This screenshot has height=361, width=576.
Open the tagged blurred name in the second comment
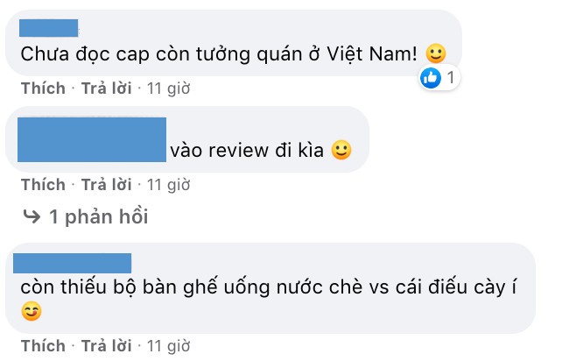(x=92, y=139)
